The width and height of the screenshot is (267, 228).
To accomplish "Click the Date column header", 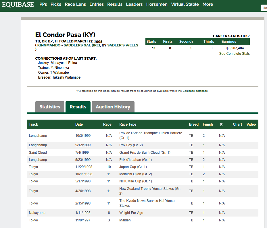I will [x=79, y=124].
